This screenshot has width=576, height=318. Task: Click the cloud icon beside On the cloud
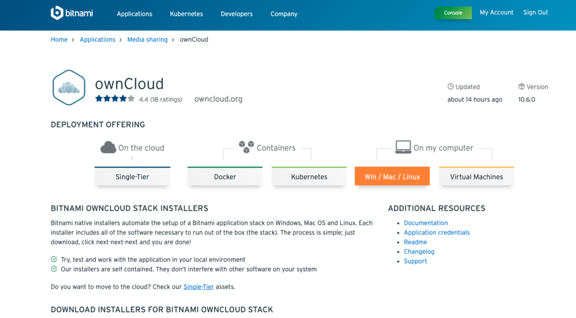pos(108,147)
